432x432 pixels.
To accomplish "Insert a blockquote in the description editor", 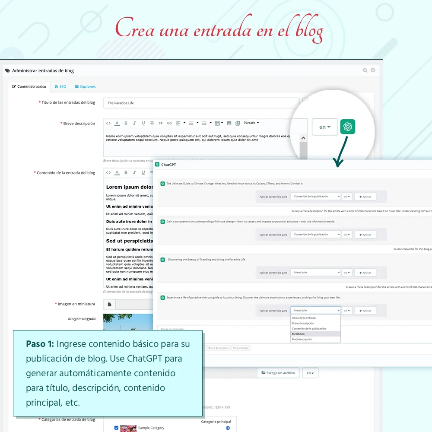I will [160, 123].
